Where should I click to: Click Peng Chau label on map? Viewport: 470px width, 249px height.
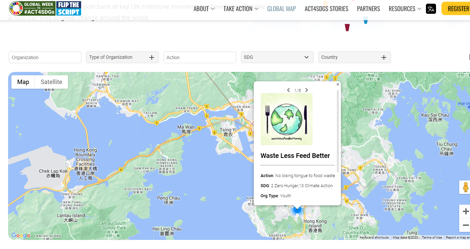click(168, 200)
